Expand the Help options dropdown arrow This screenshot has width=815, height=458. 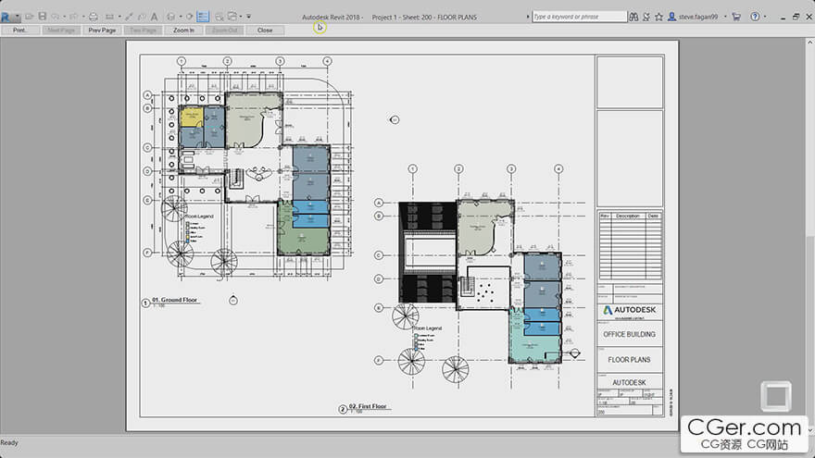pos(765,17)
